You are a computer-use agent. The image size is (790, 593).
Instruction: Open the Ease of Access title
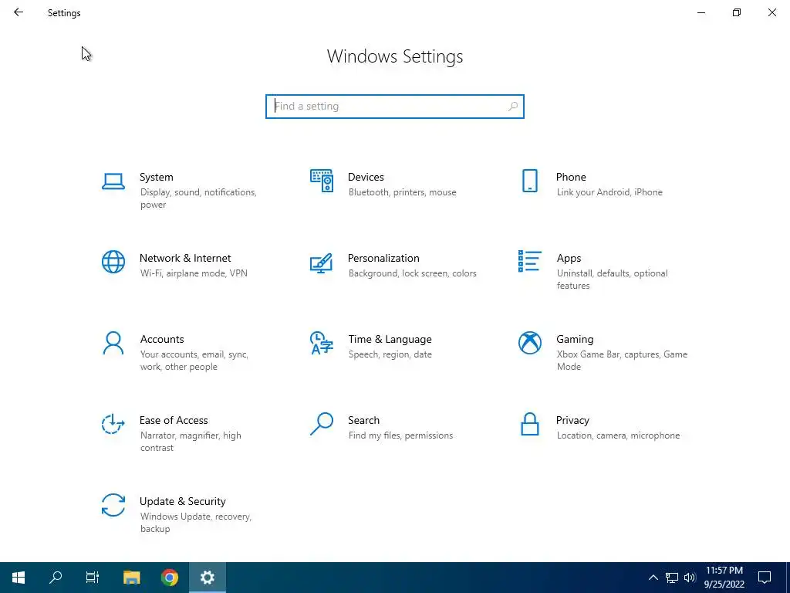tap(174, 421)
